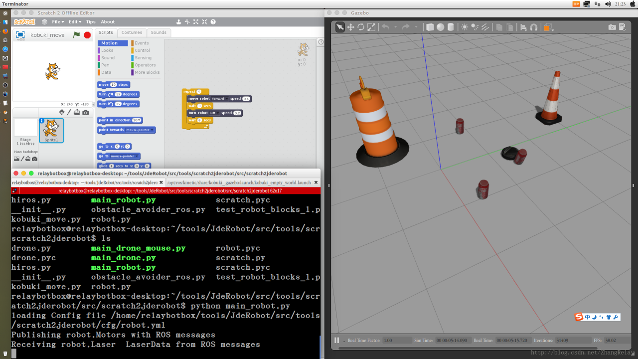
Task: Switch to Sounds tab
Action: (x=159, y=32)
